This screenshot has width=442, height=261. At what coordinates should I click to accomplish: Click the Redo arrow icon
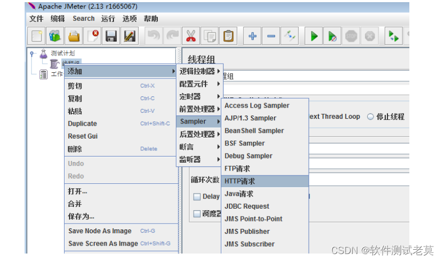click(172, 36)
